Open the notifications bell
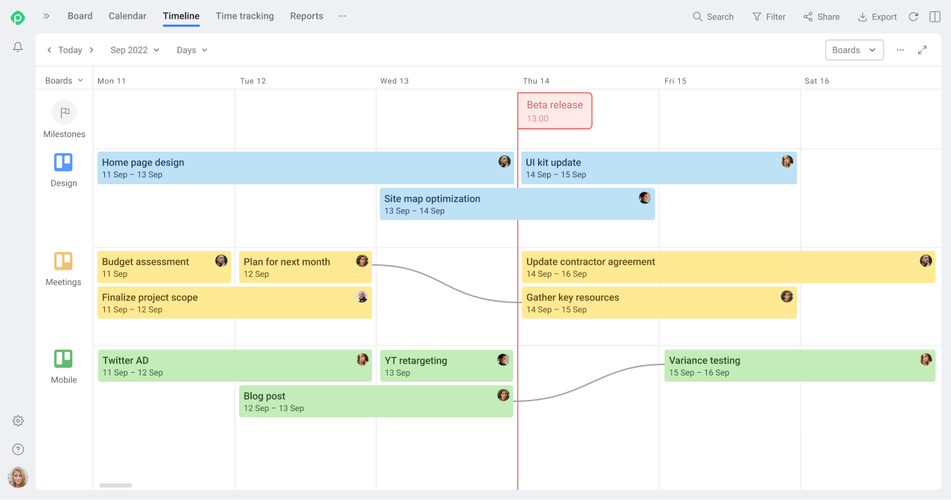This screenshot has width=951, height=500. [18, 47]
